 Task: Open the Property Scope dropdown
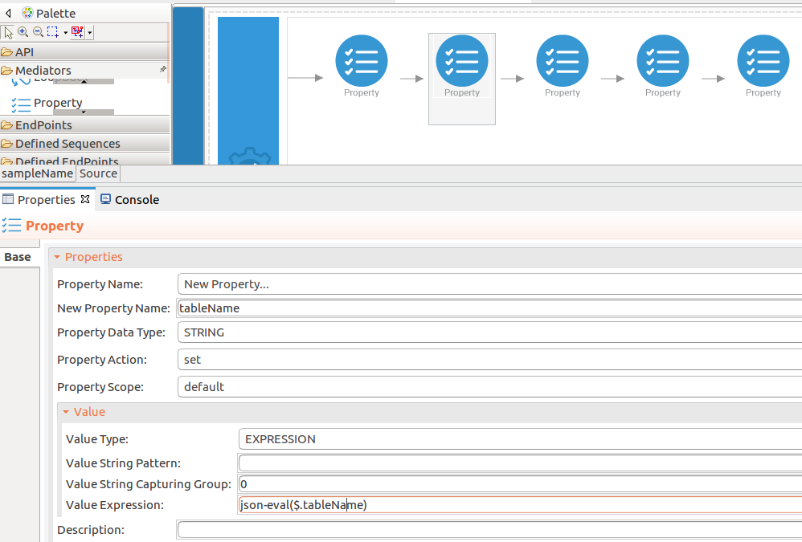tap(489, 387)
